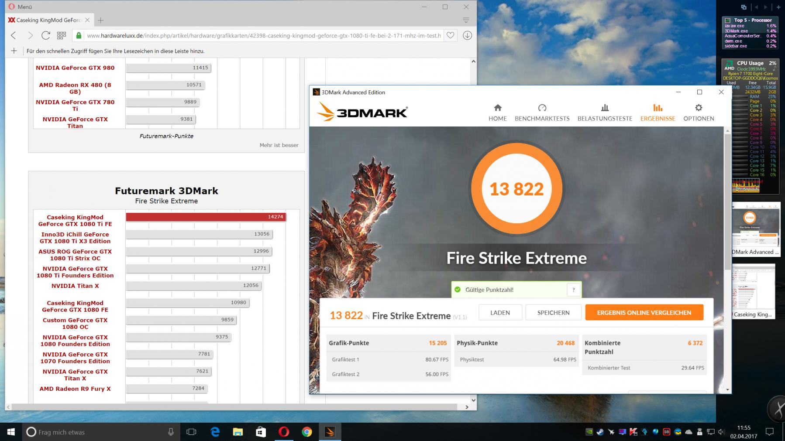Viewport: 785px width, 441px height.
Task: Close the Caseking KingMod tab
Action: click(87, 20)
